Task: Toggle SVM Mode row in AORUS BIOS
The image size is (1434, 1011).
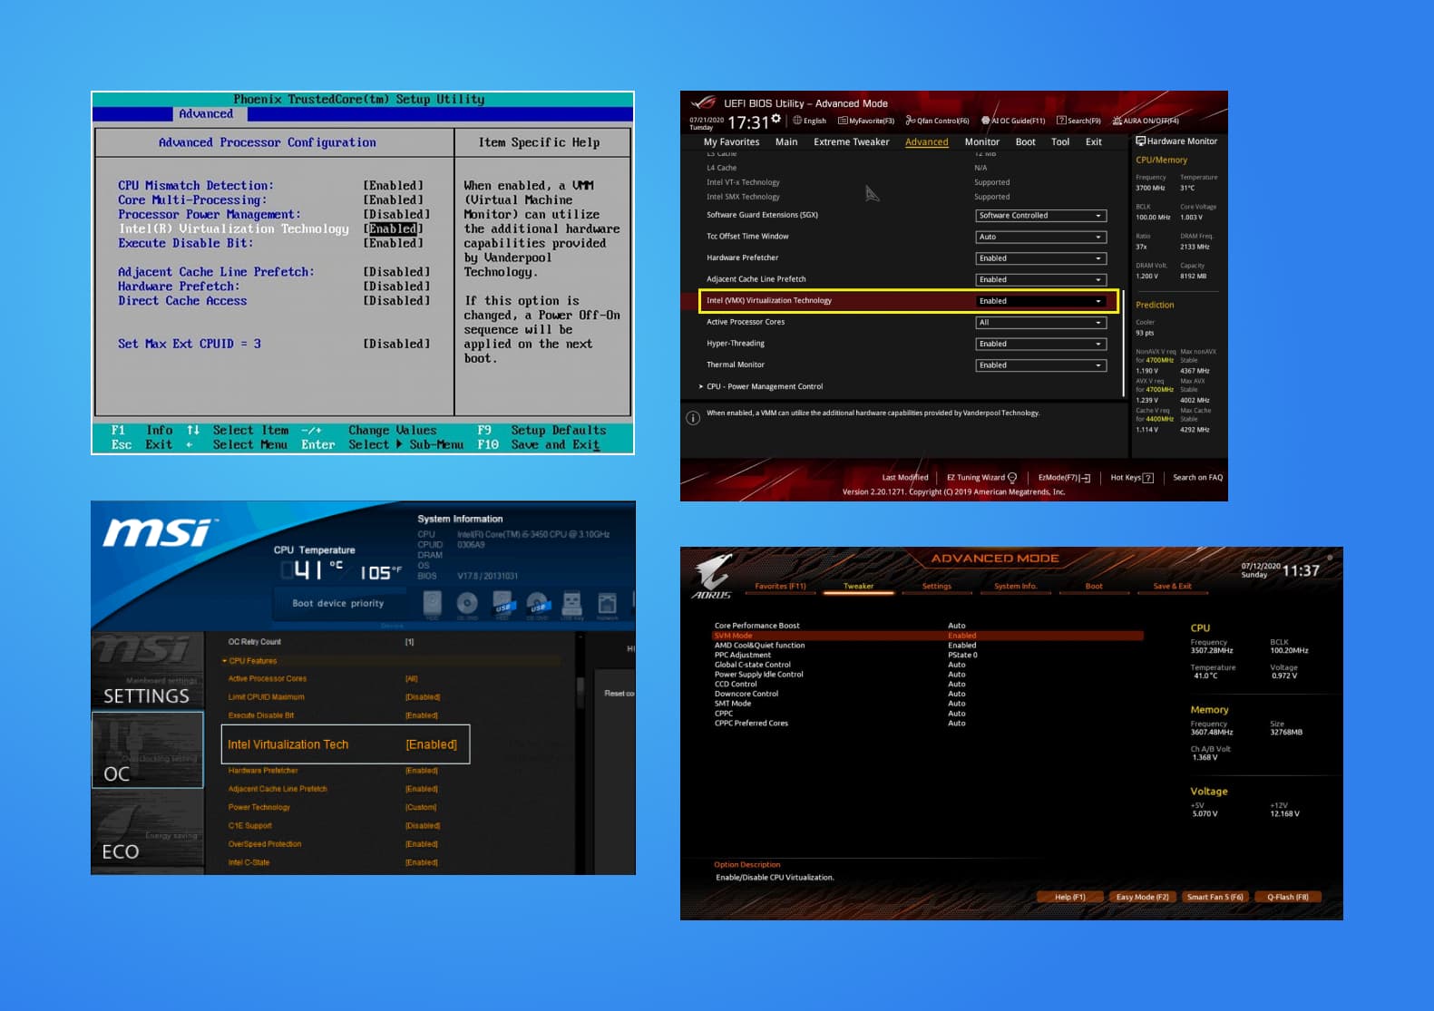Action: click(927, 636)
